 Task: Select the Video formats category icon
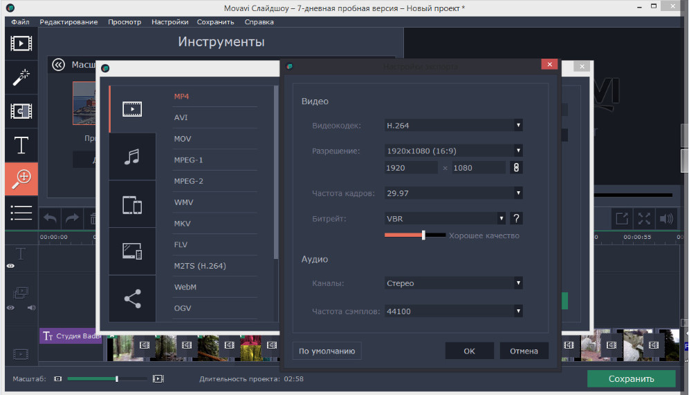pos(132,109)
